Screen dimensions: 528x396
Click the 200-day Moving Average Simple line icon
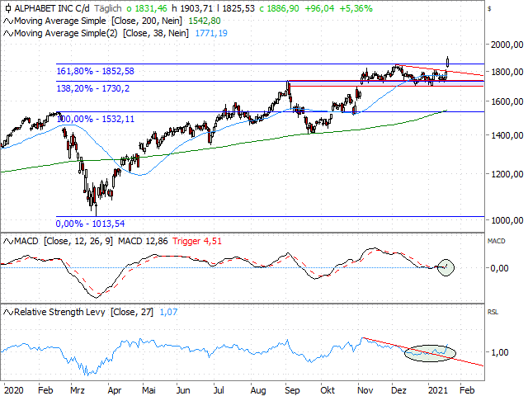coord(8,21)
